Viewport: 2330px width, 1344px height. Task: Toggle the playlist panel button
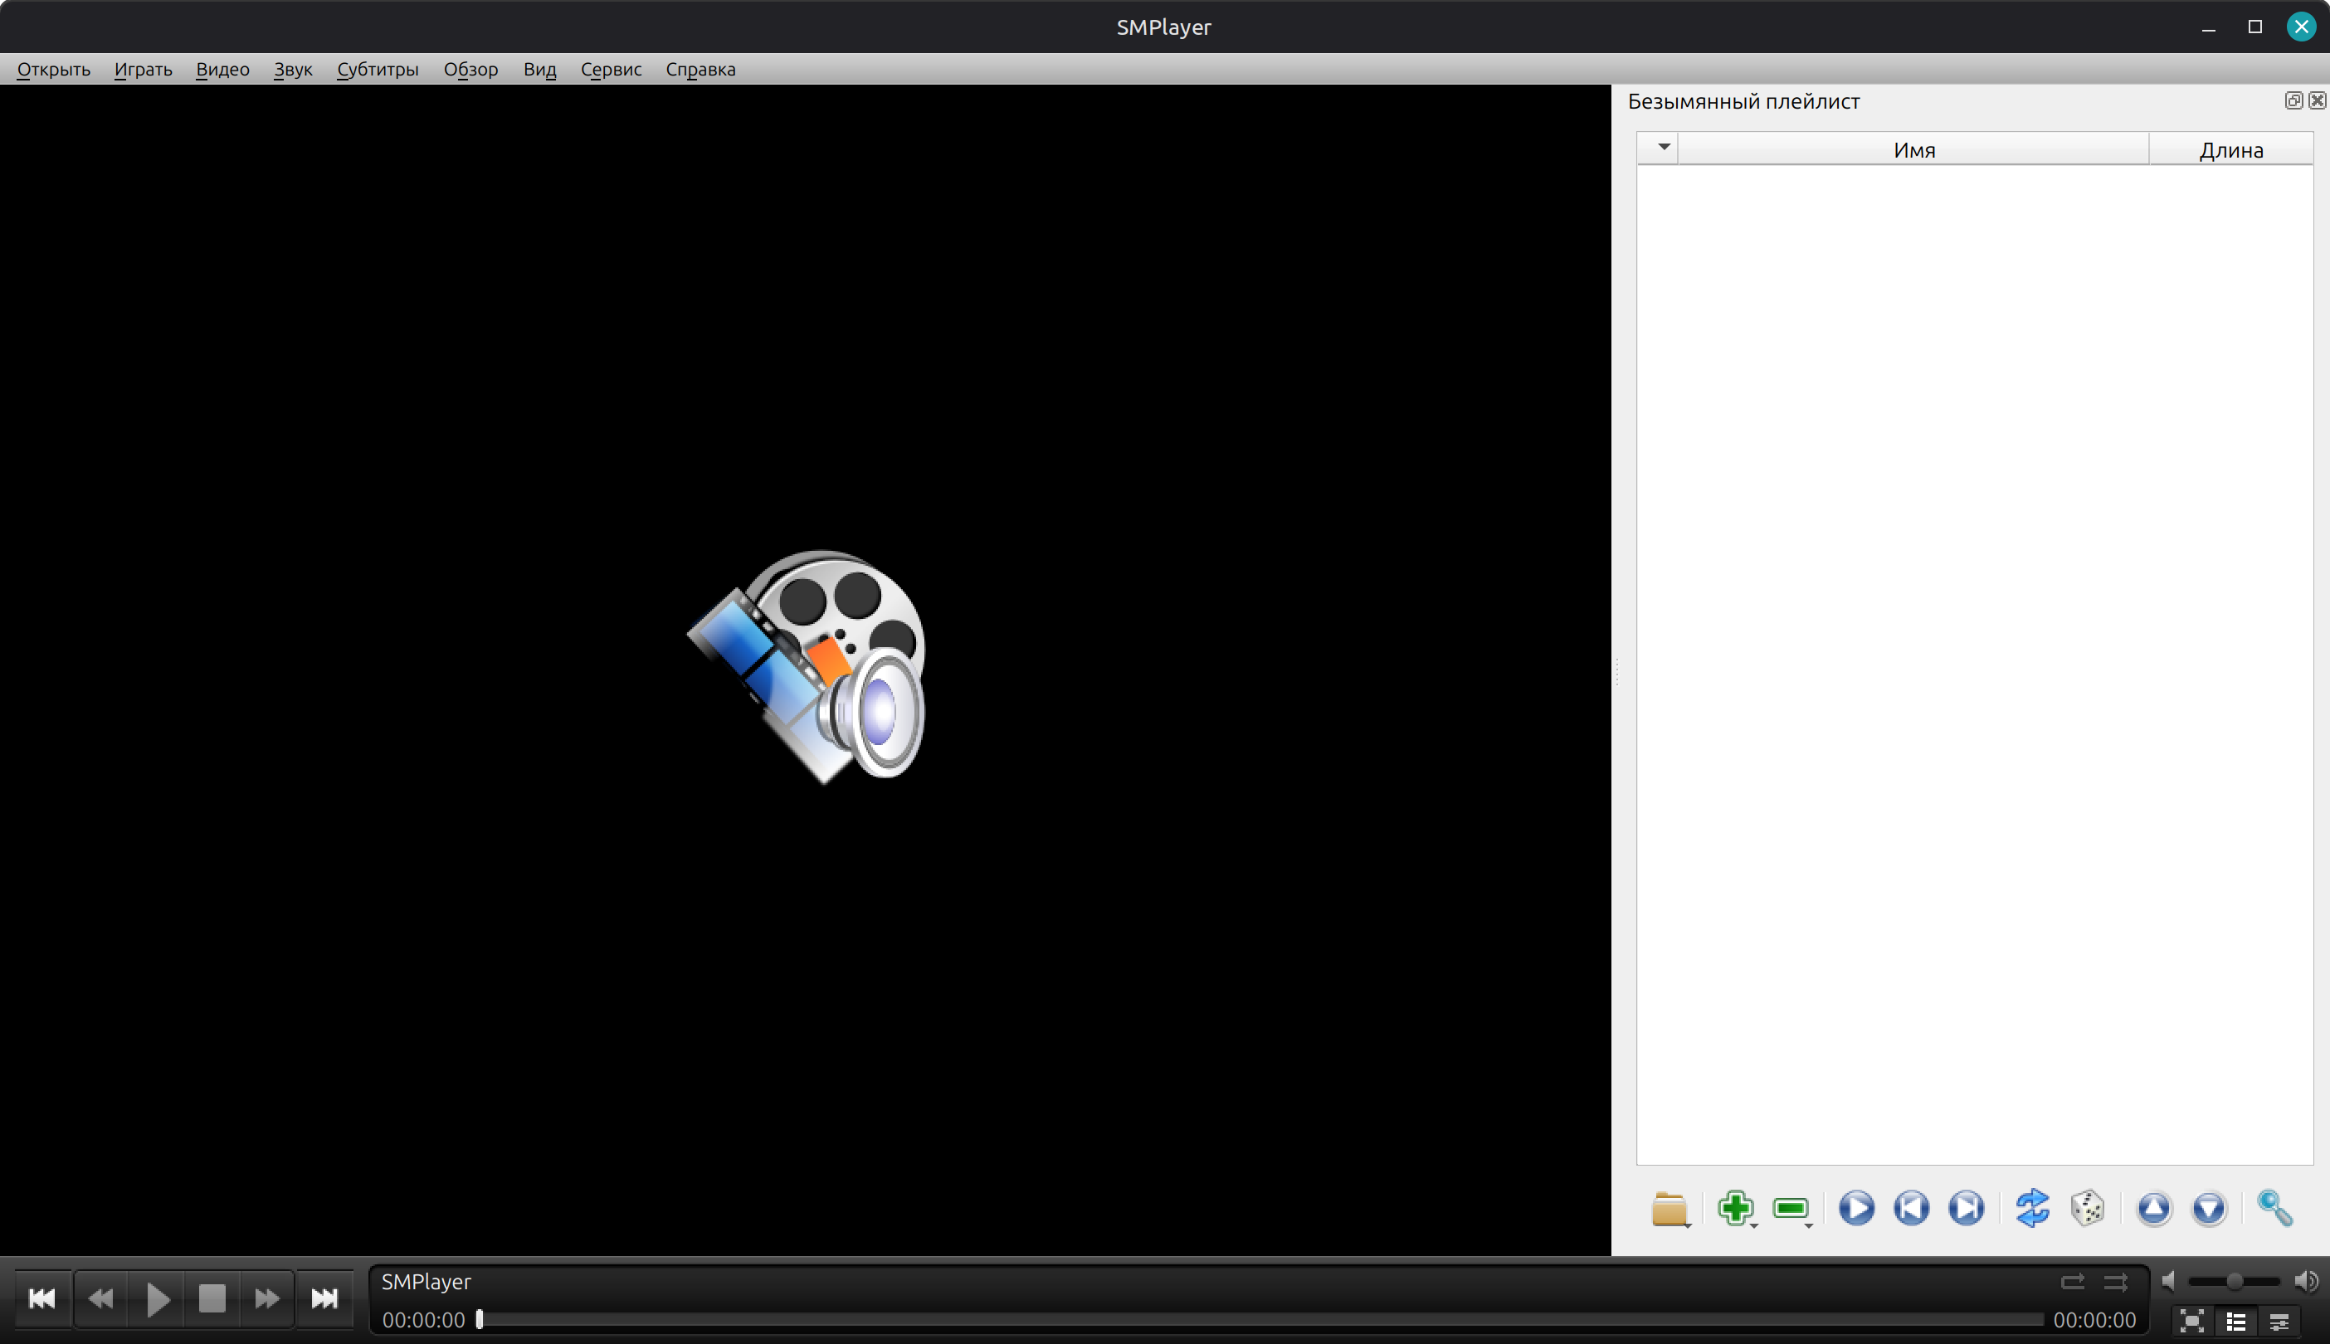(x=2236, y=1321)
